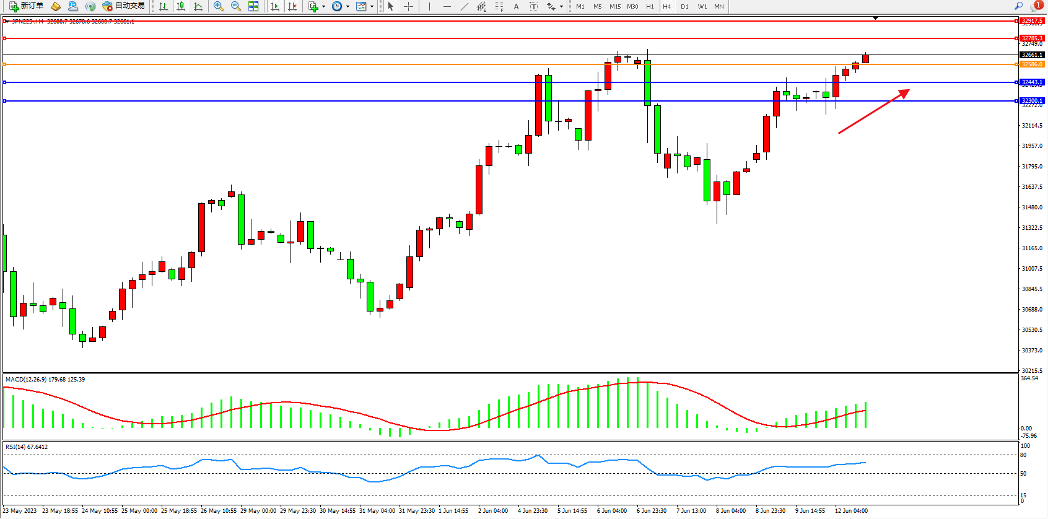
Task: Click the New Order (新订单) button
Action: [26, 6]
